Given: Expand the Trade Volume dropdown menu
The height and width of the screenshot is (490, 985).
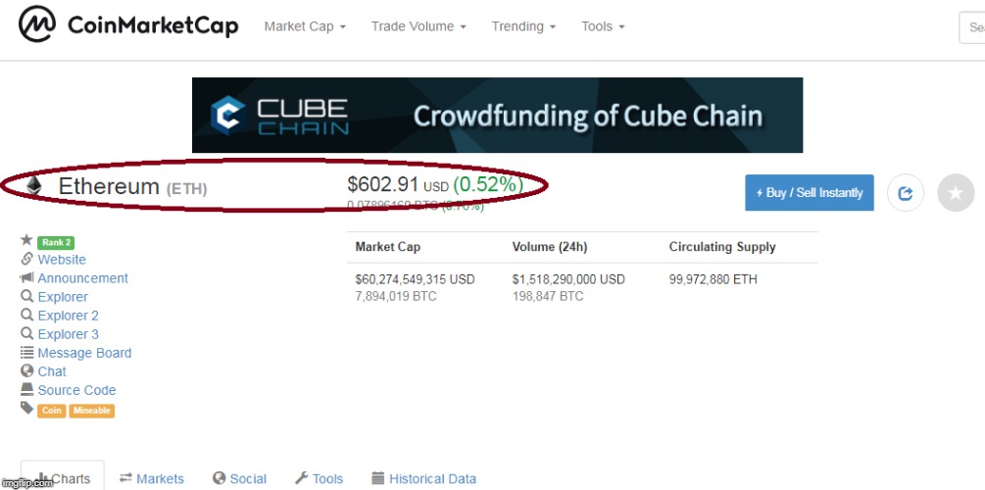Looking at the screenshot, I should (x=419, y=26).
